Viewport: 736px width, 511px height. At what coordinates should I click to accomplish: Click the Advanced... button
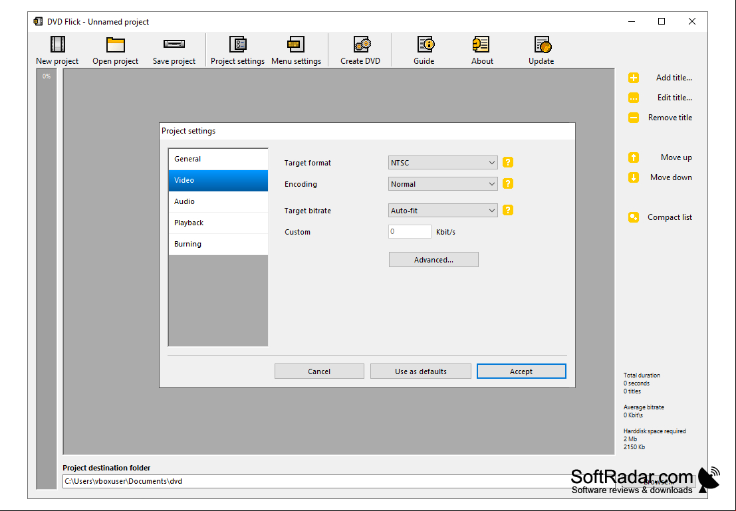pyautogui.click(x=433, y=260)
